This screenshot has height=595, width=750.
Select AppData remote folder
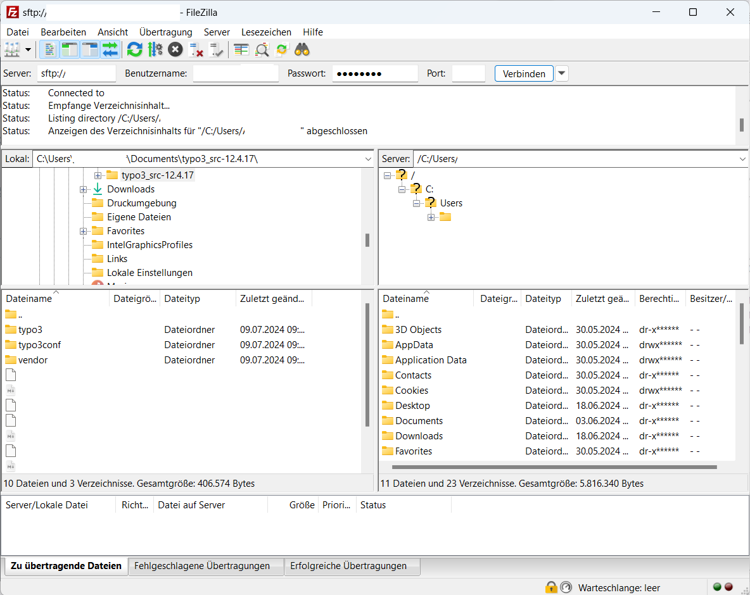(x=414, y=344)
